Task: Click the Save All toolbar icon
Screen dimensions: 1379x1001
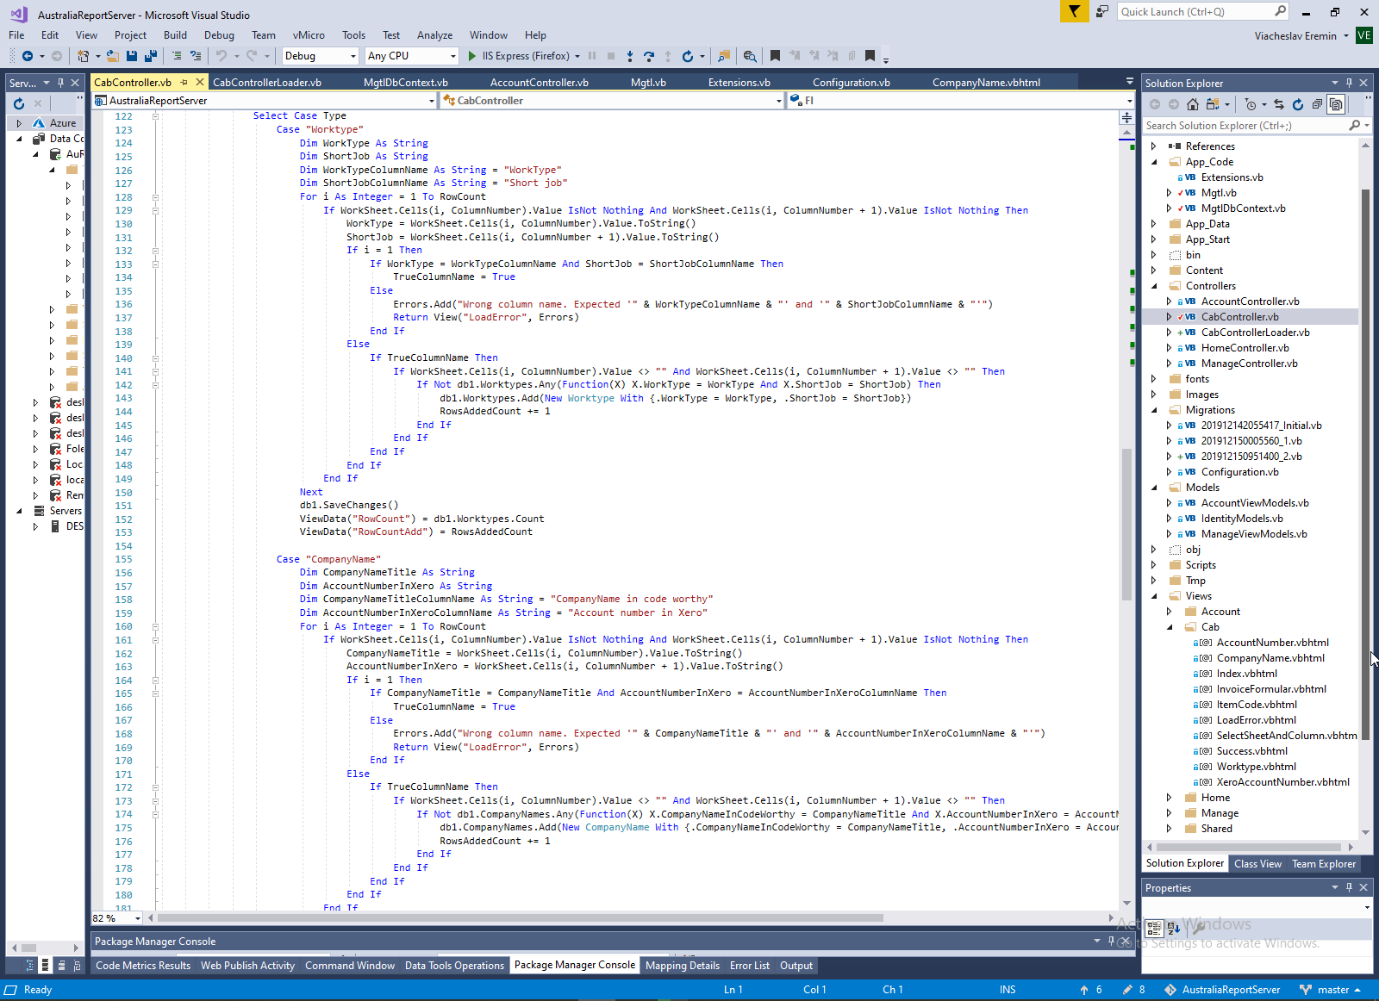Action: pyautogui.click(x=150, y=56)
